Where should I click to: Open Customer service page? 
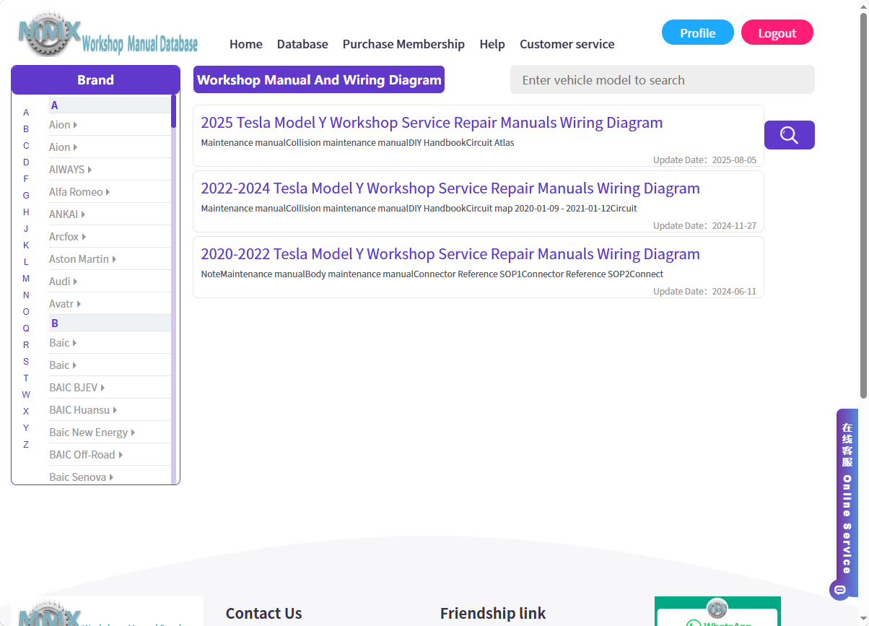coord(567,44)
